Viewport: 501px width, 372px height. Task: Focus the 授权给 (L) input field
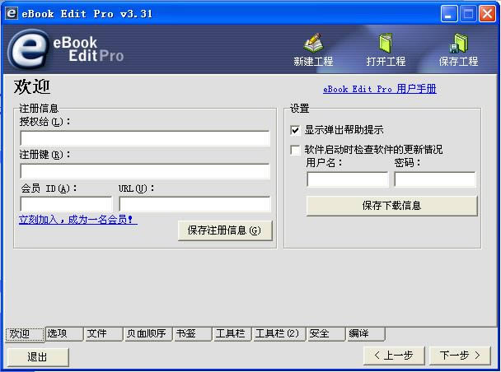(x=145, y=138)
